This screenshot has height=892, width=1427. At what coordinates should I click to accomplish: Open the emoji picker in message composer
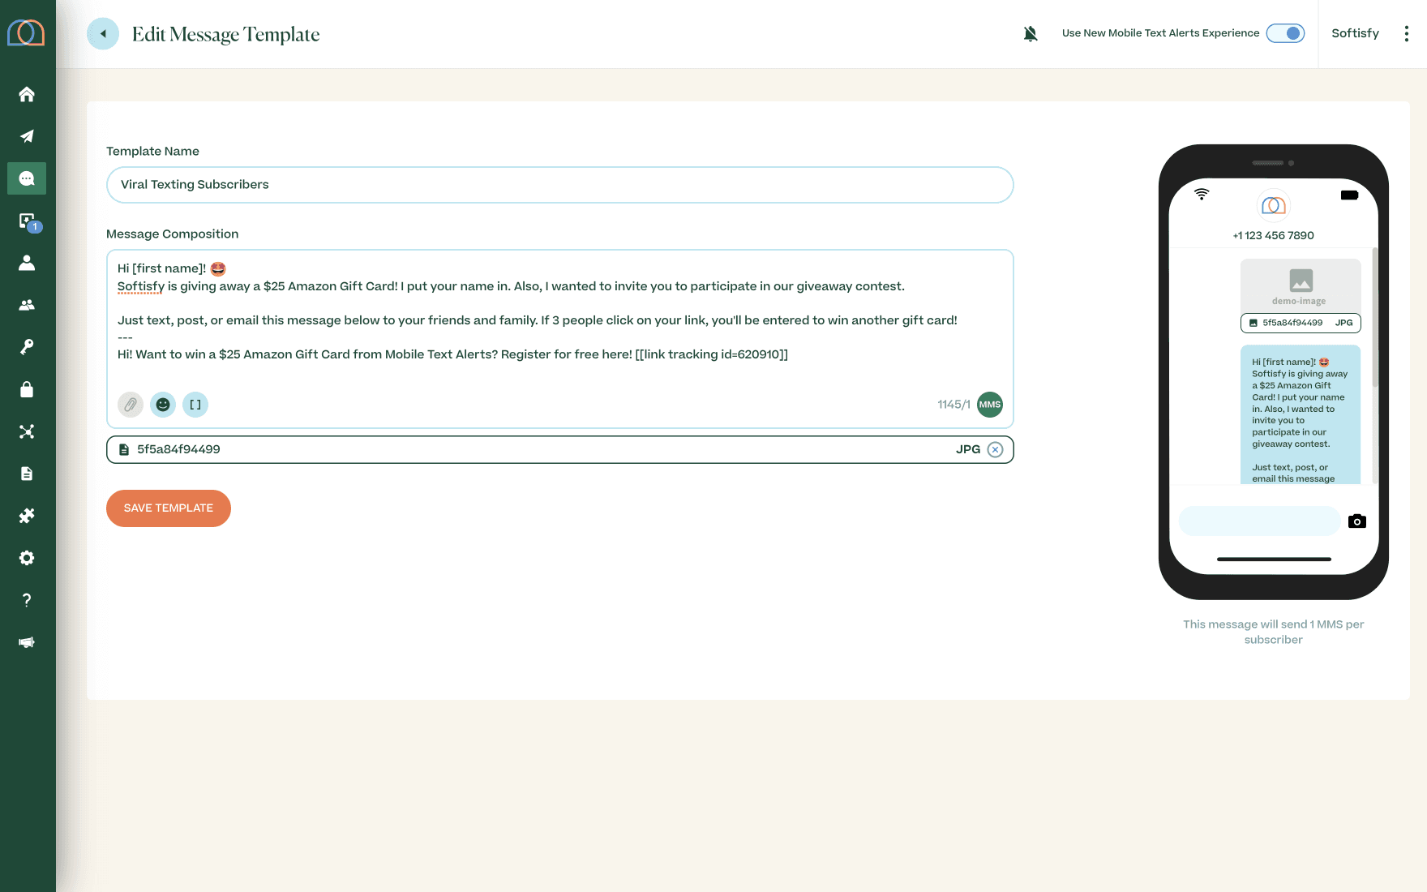[x=163, y=405]
